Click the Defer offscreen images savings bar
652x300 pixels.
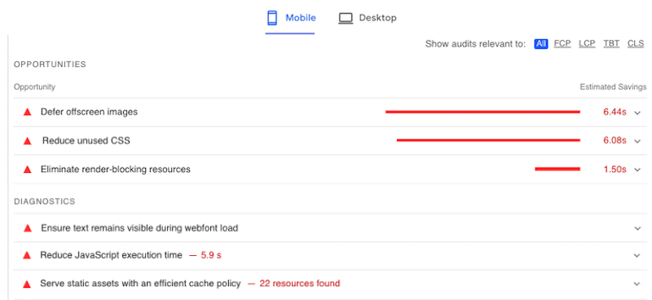[x=482, y=112]
